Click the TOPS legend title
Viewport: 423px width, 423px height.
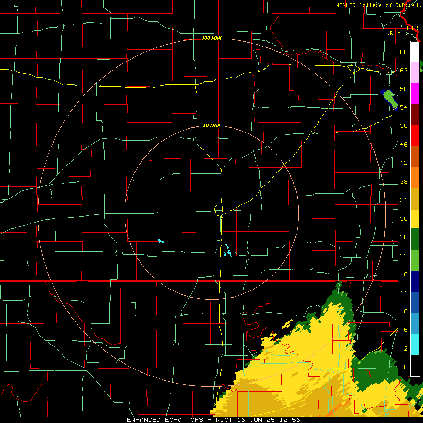coord(413,28)
